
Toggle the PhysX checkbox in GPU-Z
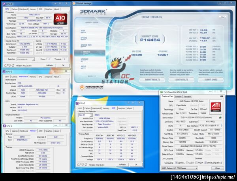pos(196,163)
